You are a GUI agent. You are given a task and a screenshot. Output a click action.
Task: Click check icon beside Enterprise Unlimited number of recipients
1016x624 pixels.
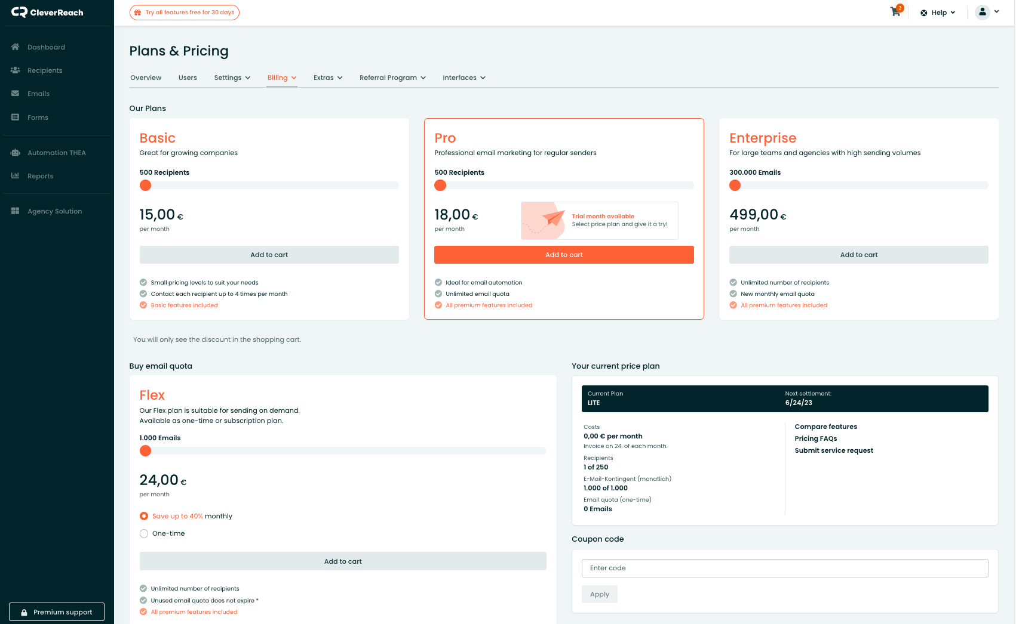[733, 283]
